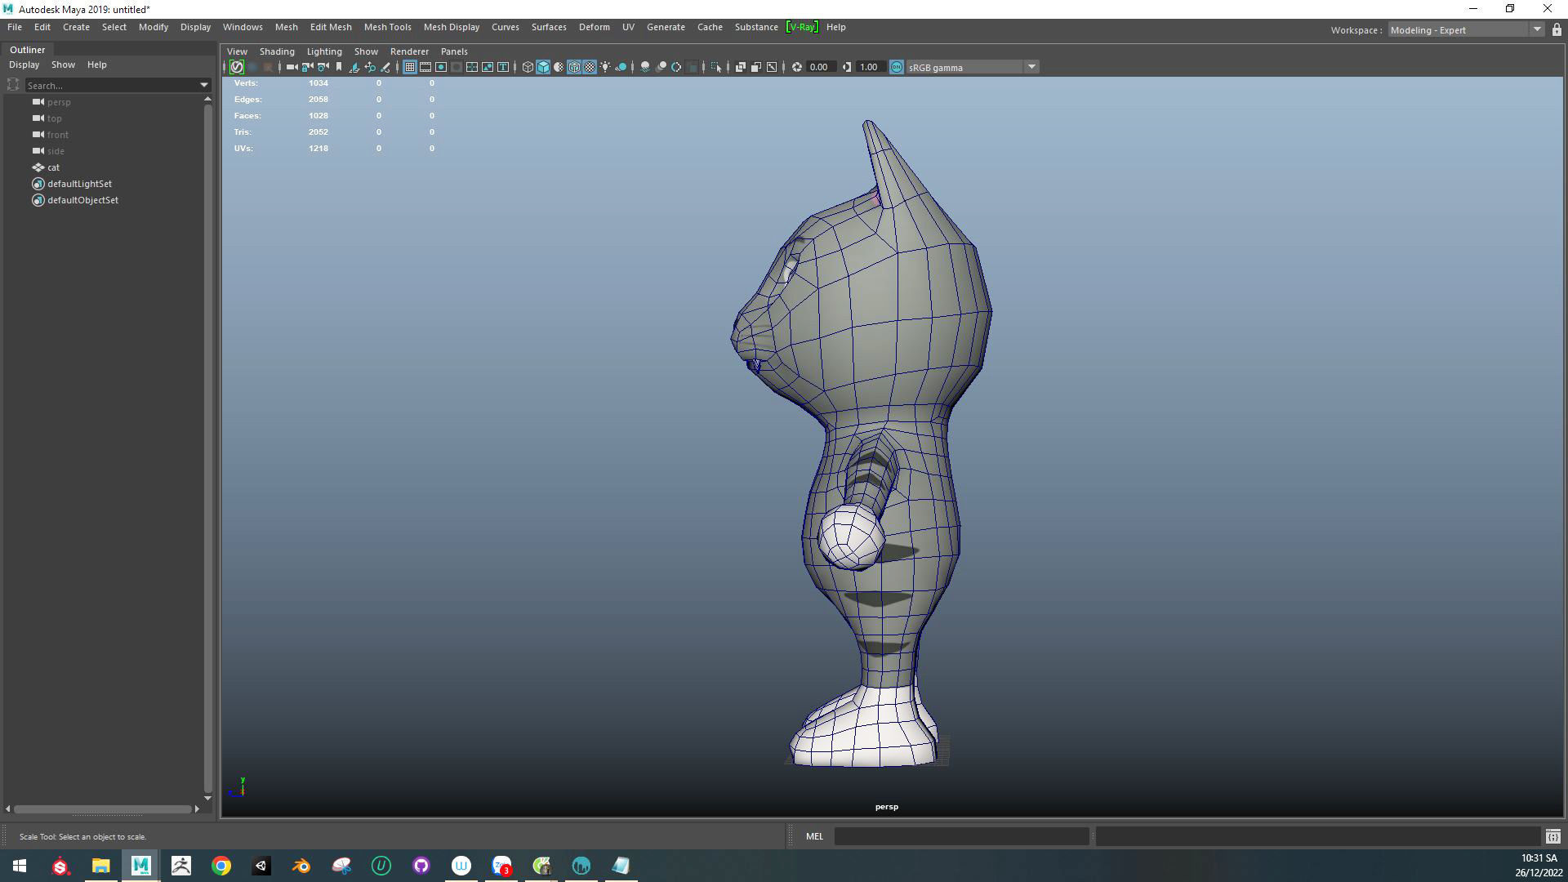The image size is (1568, 882).
Task: Click the Outliner horizontal scrollbar
Action: coord(103,809)
